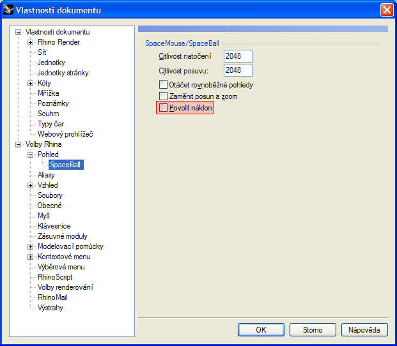Collapse the Pohled tree node
Screen dimensions: 397x346
tap(31, 154)
